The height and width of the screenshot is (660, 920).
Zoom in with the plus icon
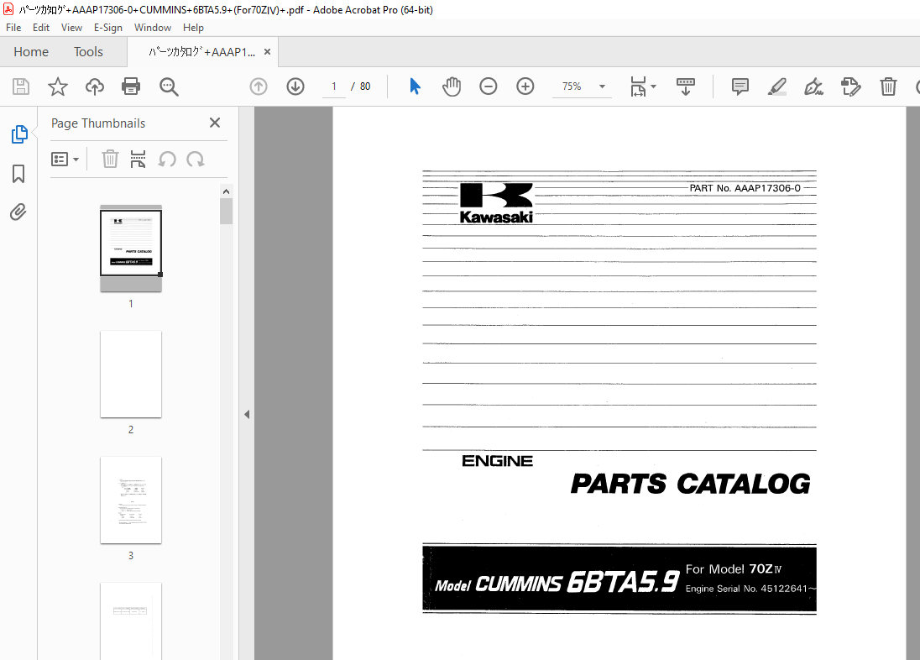[525, 86]
